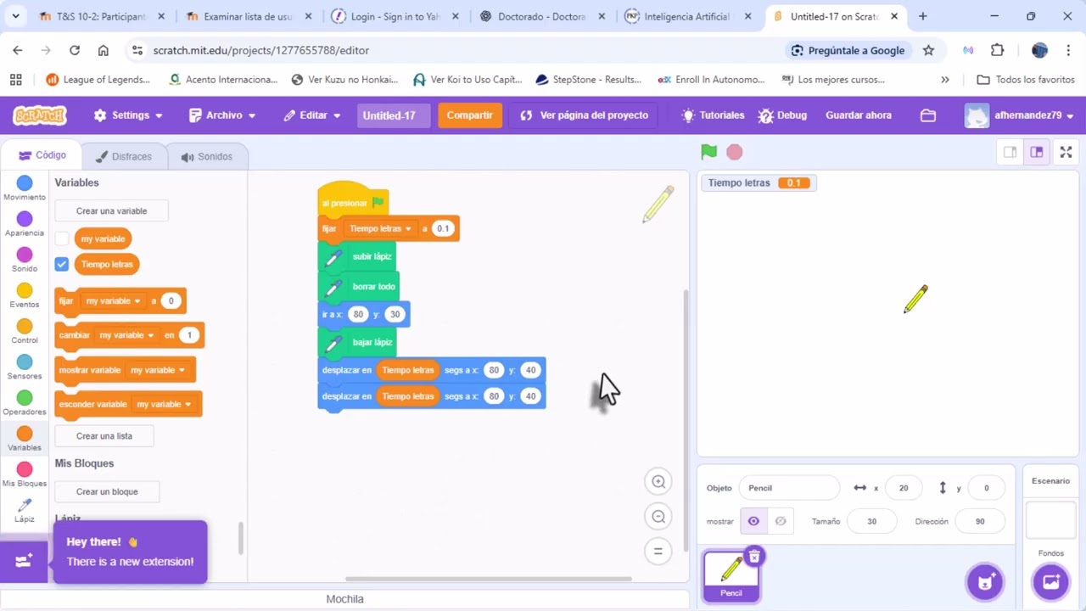Click the green flag to run project

pos(709,152)
